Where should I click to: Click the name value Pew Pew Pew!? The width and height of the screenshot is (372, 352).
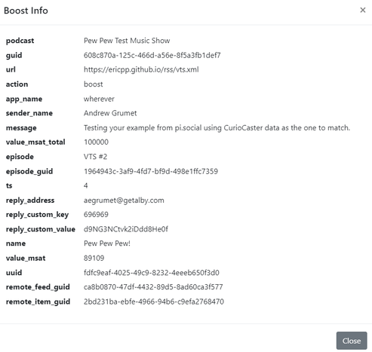click(107, 243)
